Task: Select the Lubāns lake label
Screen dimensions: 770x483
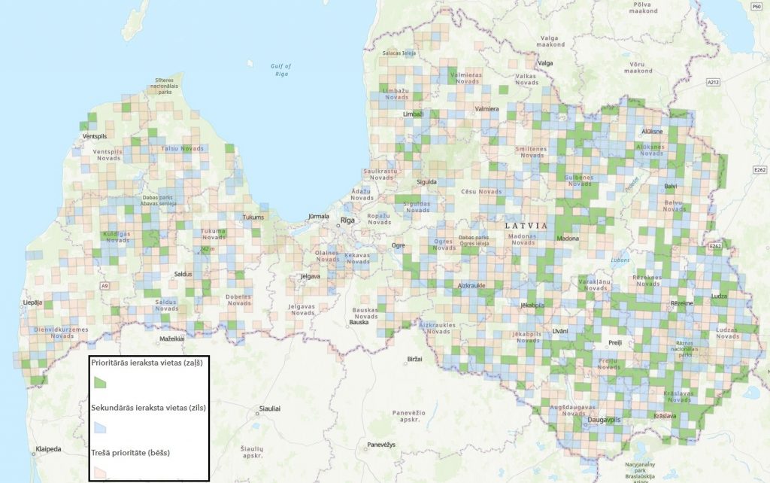Action: tap(620, 260)
